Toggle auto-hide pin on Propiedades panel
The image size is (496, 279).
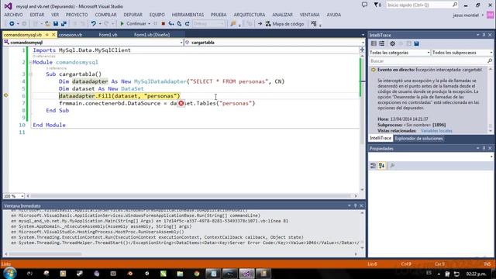[484, 148]
